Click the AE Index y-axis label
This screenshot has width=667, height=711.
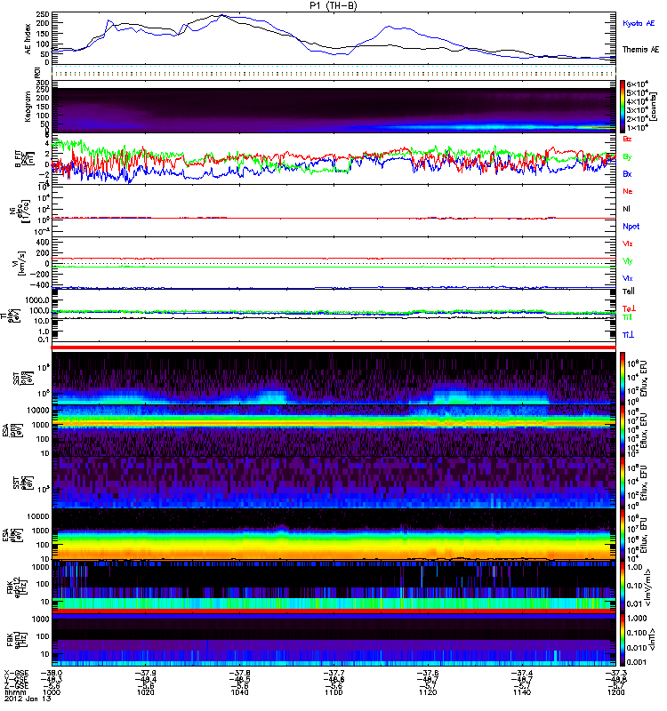click(28, 39)
